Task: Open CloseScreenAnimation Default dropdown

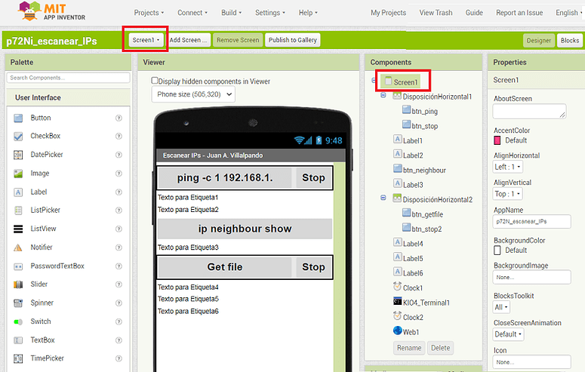Action: point(508,334)
